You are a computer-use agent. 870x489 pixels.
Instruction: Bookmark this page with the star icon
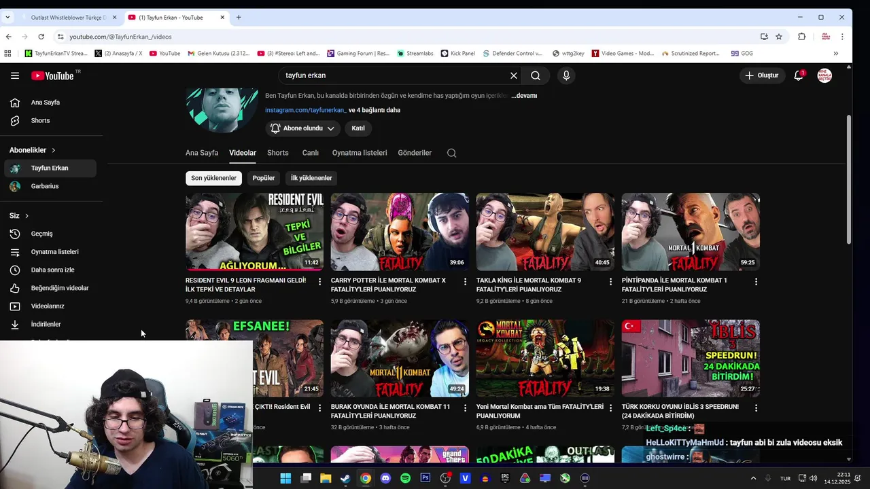[779, 37]
